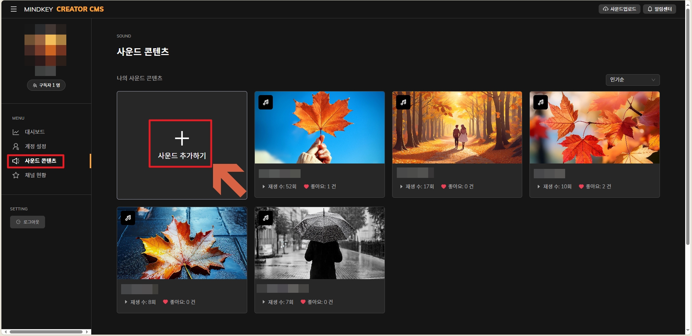Click the 재생 수: 17회 text
692x336 pixels.
pyautogui.click(x=420, y=187)
